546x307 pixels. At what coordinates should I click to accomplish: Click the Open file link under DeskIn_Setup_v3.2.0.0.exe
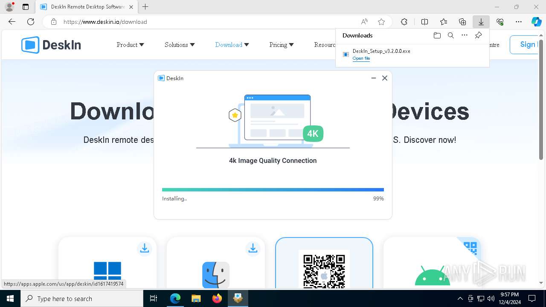tap(361, 58)
